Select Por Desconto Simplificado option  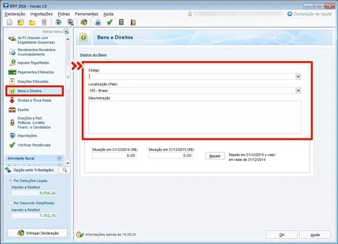(x=6, y=203)
